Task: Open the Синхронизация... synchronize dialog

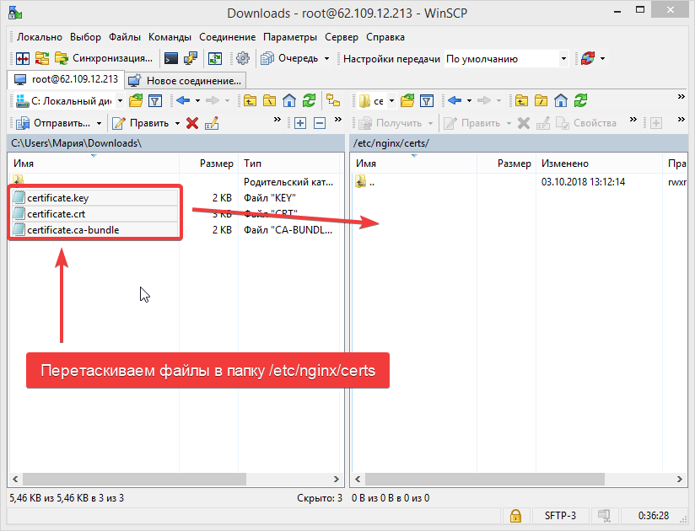Action: [x=104, y=58]
